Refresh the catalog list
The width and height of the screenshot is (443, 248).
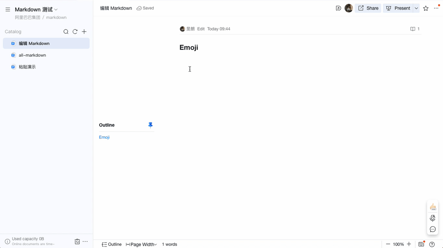pyautogui.click(x=75, y=32)
